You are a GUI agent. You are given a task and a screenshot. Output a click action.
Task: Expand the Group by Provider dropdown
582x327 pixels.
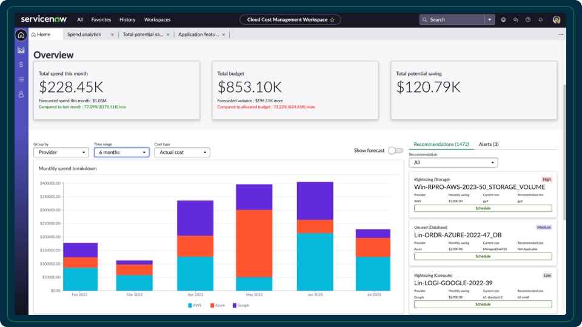[x=61, y=153]
